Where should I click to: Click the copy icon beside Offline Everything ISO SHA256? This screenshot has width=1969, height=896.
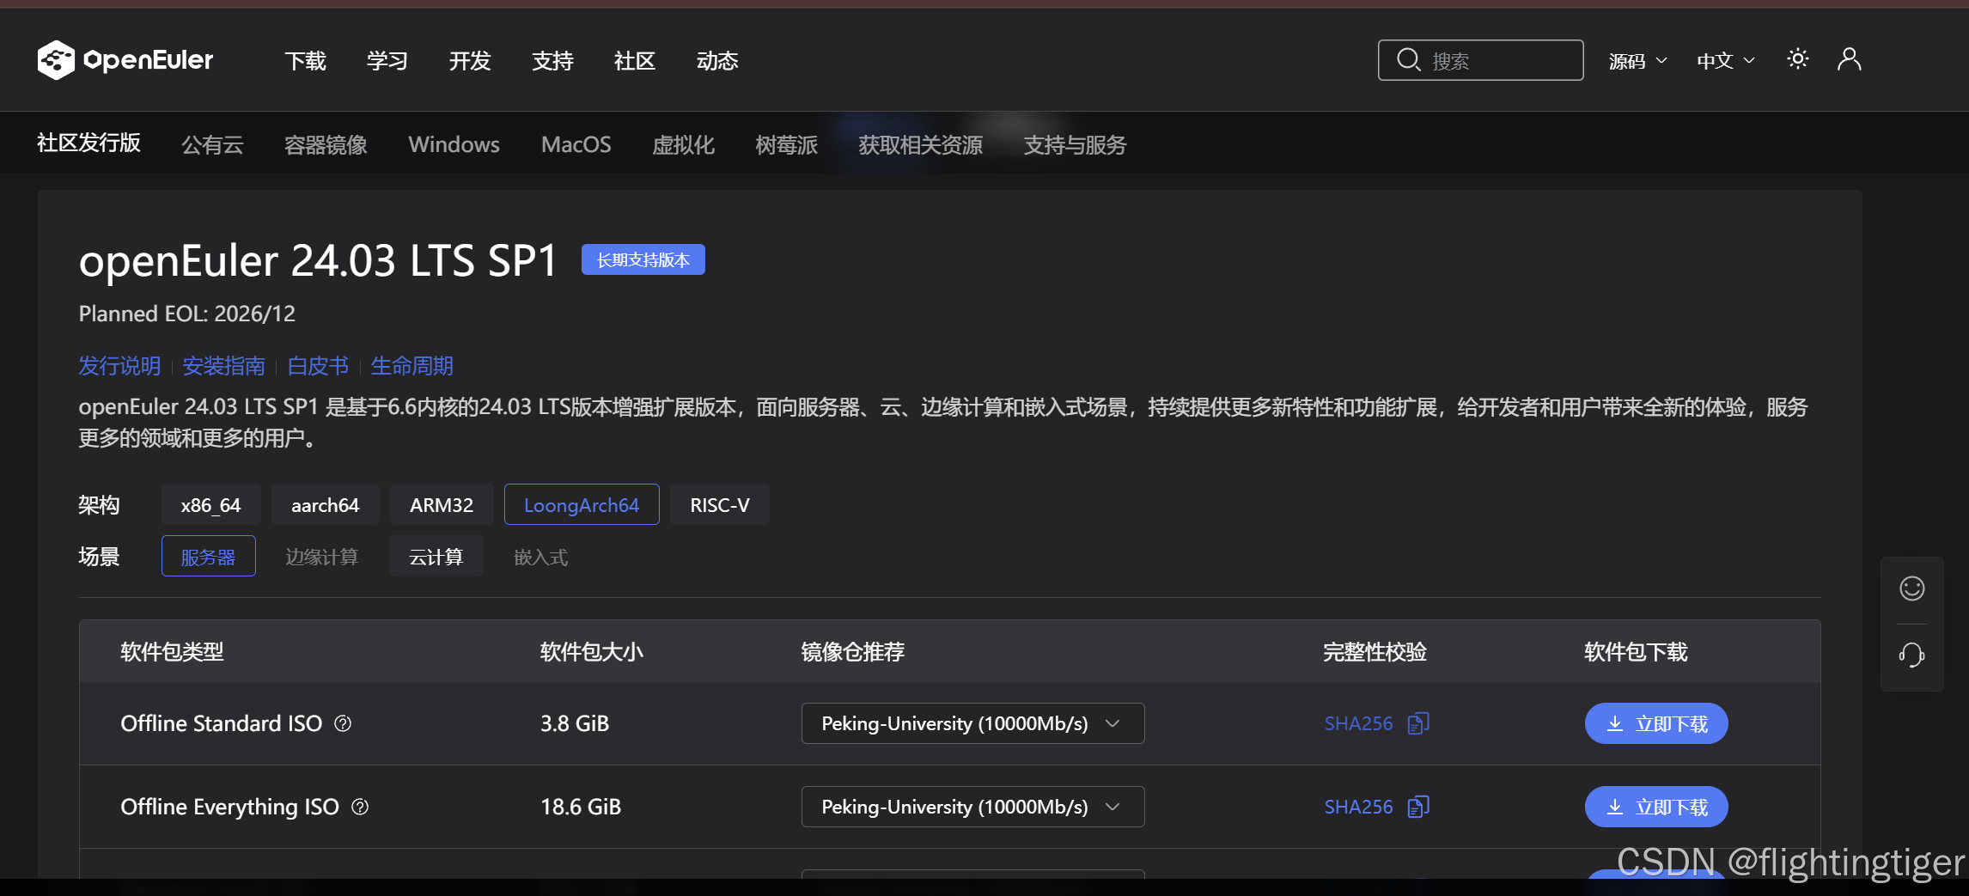point(1418,806)
